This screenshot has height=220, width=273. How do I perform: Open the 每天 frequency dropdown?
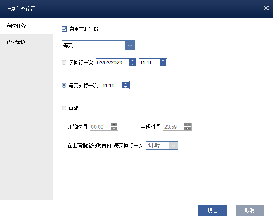[x=130, y=45]
